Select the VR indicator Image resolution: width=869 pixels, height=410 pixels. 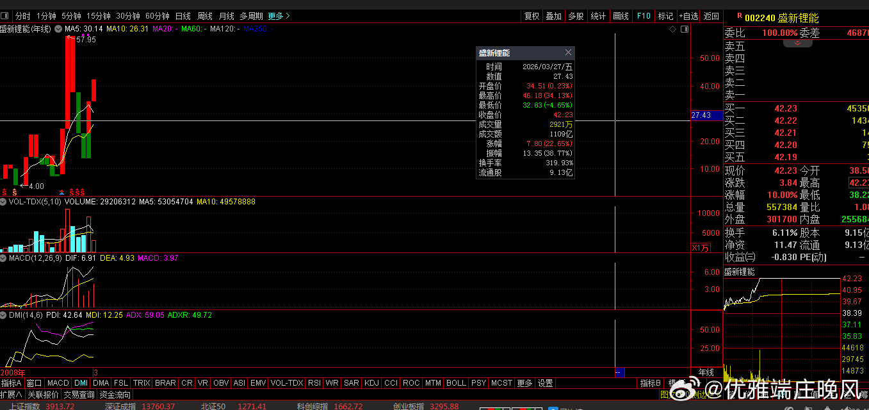pos(203,383)
